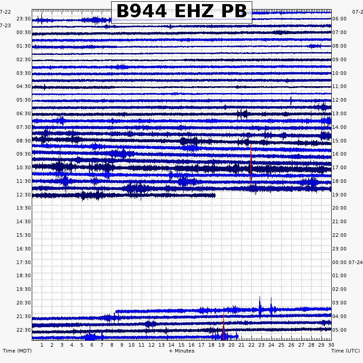Select the 09:00 UTC time label
This screenshot has height=363, width=363.
tap(339, 60)
